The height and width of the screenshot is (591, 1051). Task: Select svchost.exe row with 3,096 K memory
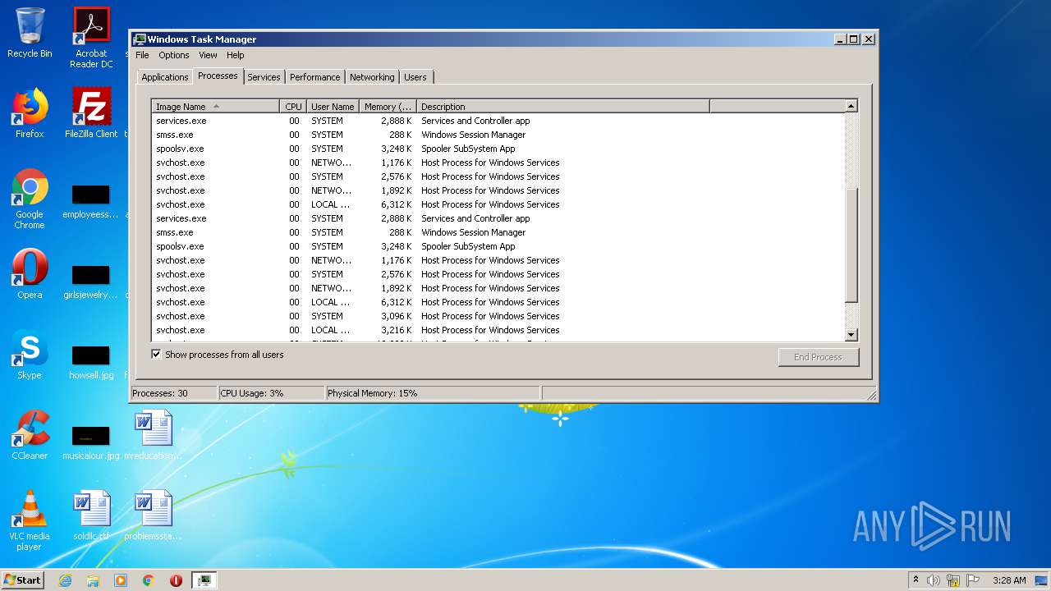(498, 316)
